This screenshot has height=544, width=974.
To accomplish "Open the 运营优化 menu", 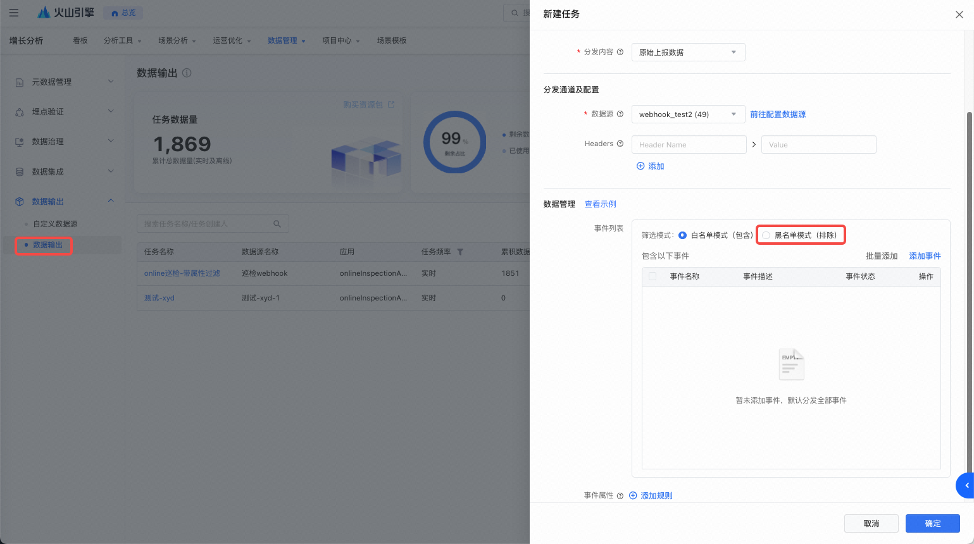I will click(x=232, y=40).
